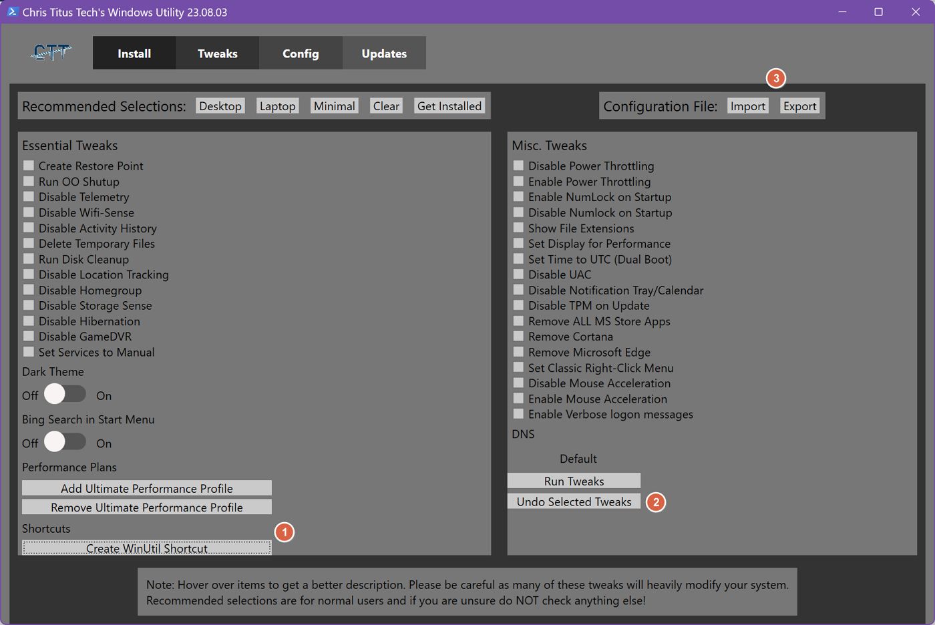Screen dimensions: 935x625
Task: Enable Disable Location Tracking checkbox
Action: tap(29, 274)
